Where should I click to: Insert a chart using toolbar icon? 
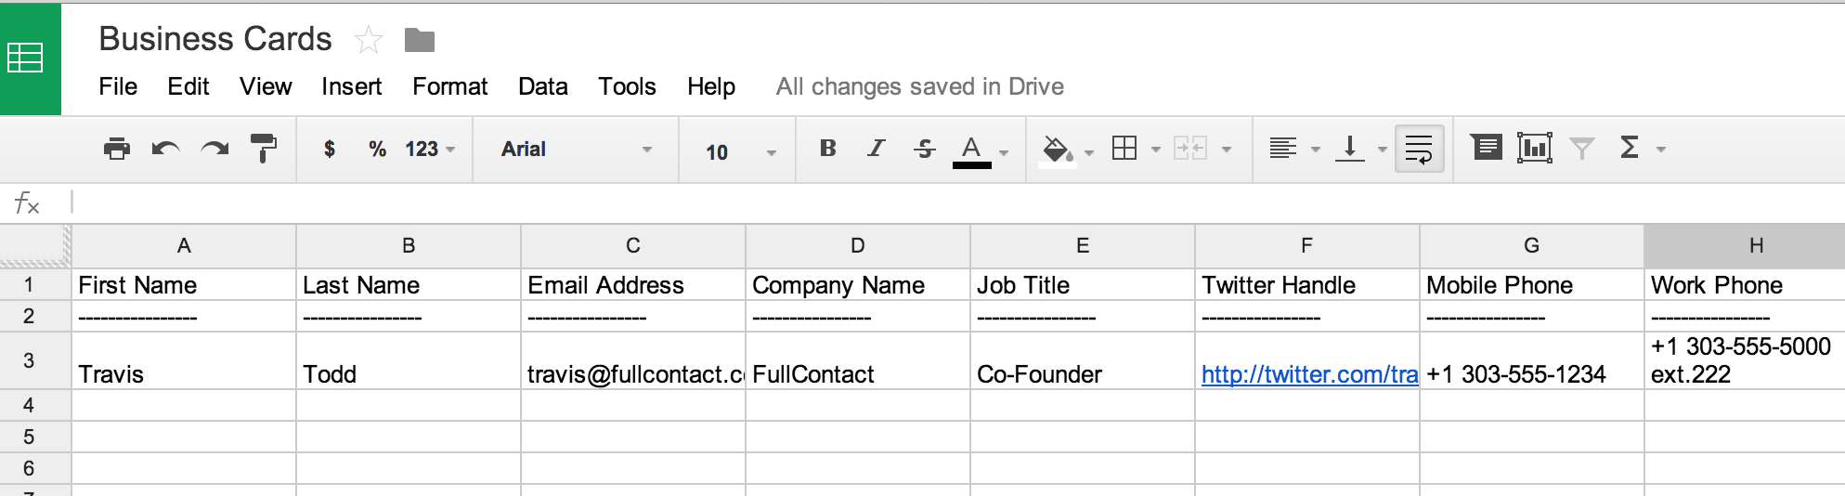tap(1535, 148)
